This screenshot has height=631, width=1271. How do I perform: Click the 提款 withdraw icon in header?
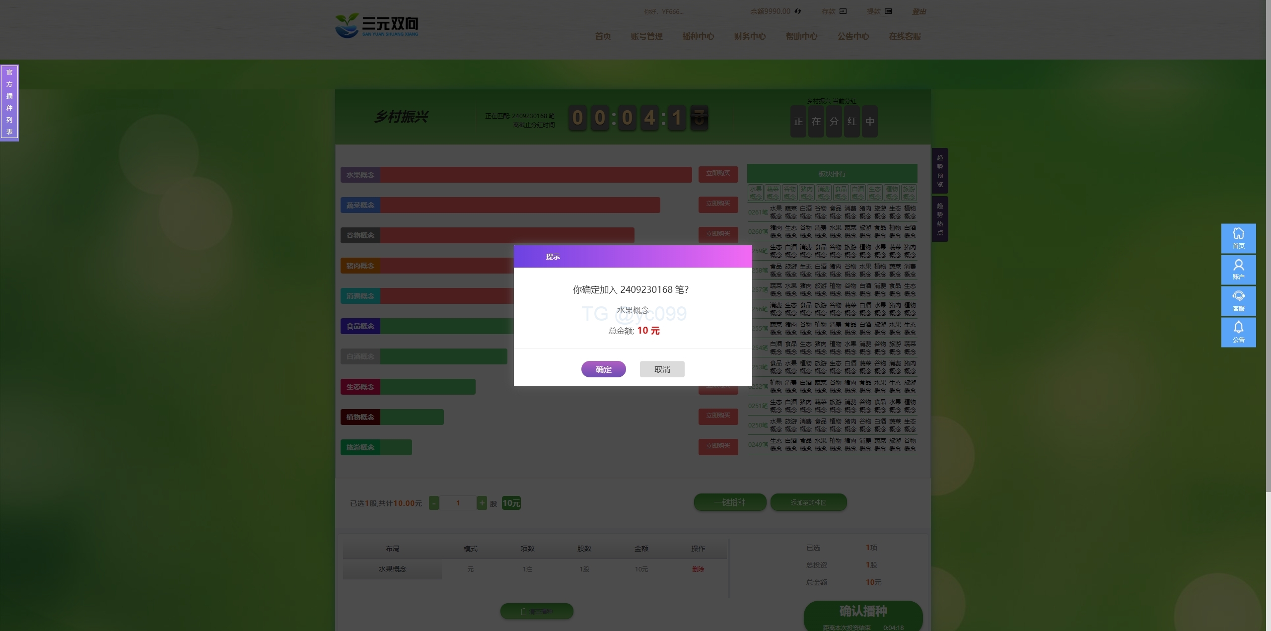888,11
